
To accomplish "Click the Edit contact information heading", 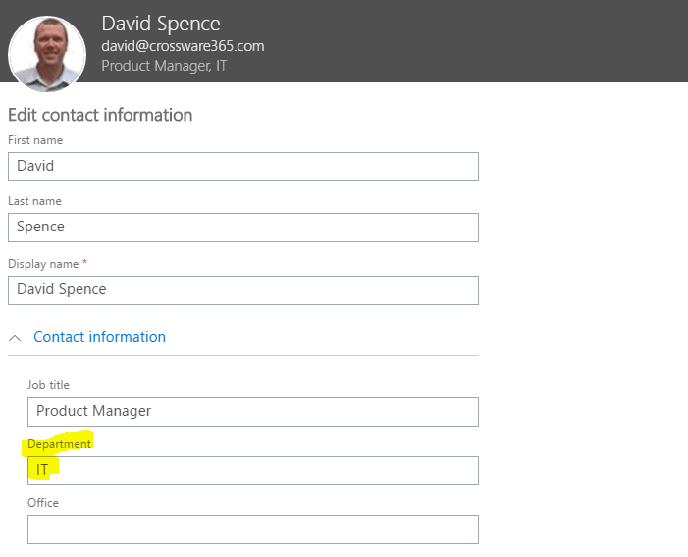I will coord(100,115).
